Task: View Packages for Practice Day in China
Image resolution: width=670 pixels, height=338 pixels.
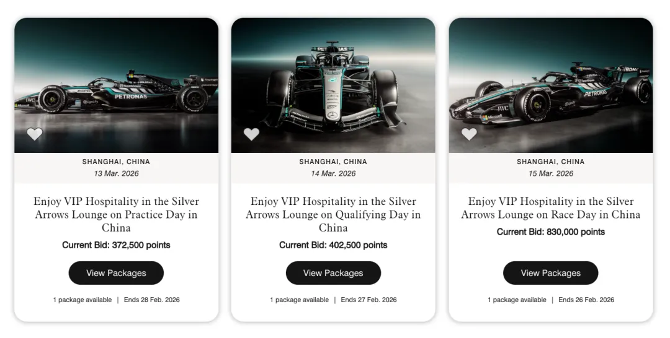Action: 116,273
